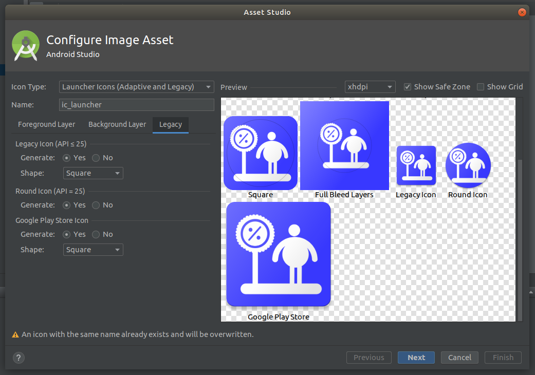Disable Show Safe Zone
The width and height of the screenshot is (535, 375).
coord(408,86)
